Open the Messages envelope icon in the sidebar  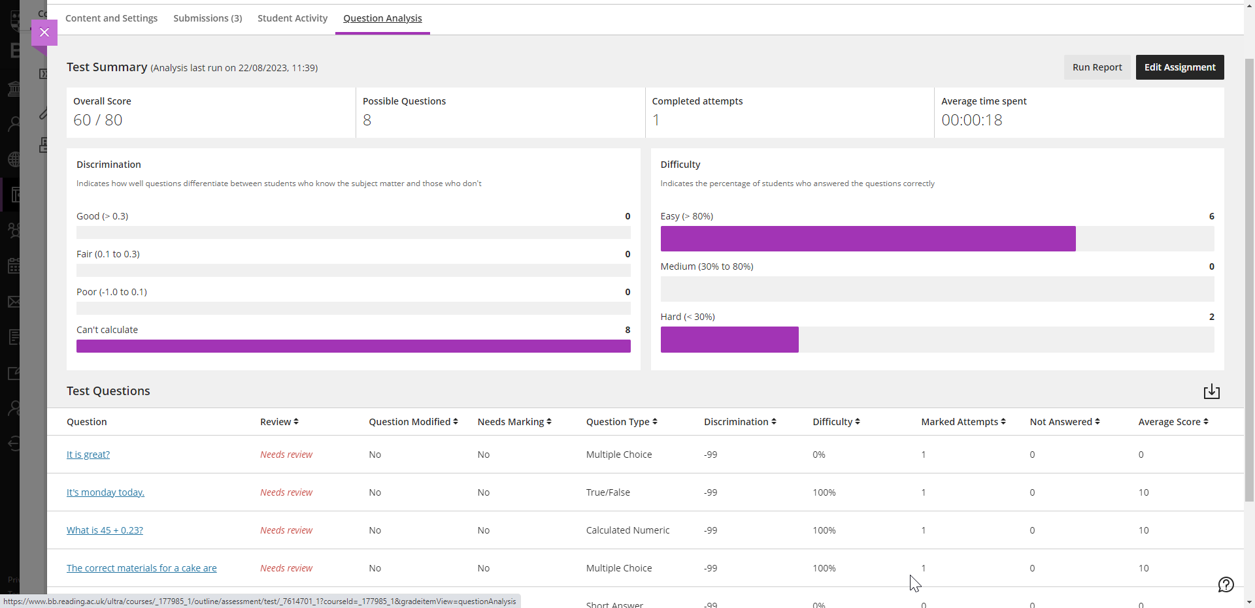click(x=14, y=302)
